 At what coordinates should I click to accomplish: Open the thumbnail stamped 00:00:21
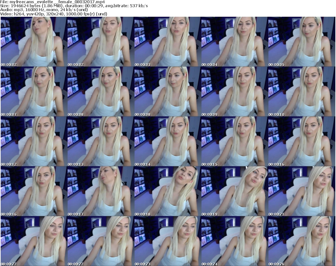coord(302,191)
